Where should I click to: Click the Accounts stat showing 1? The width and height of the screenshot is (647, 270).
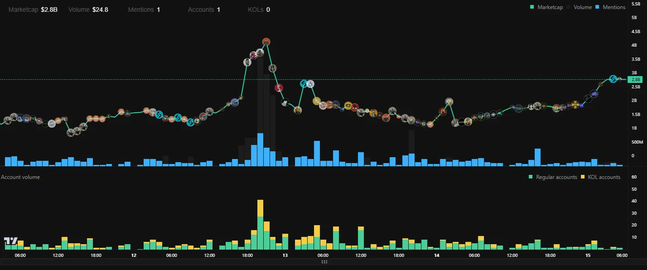point(204,9)
